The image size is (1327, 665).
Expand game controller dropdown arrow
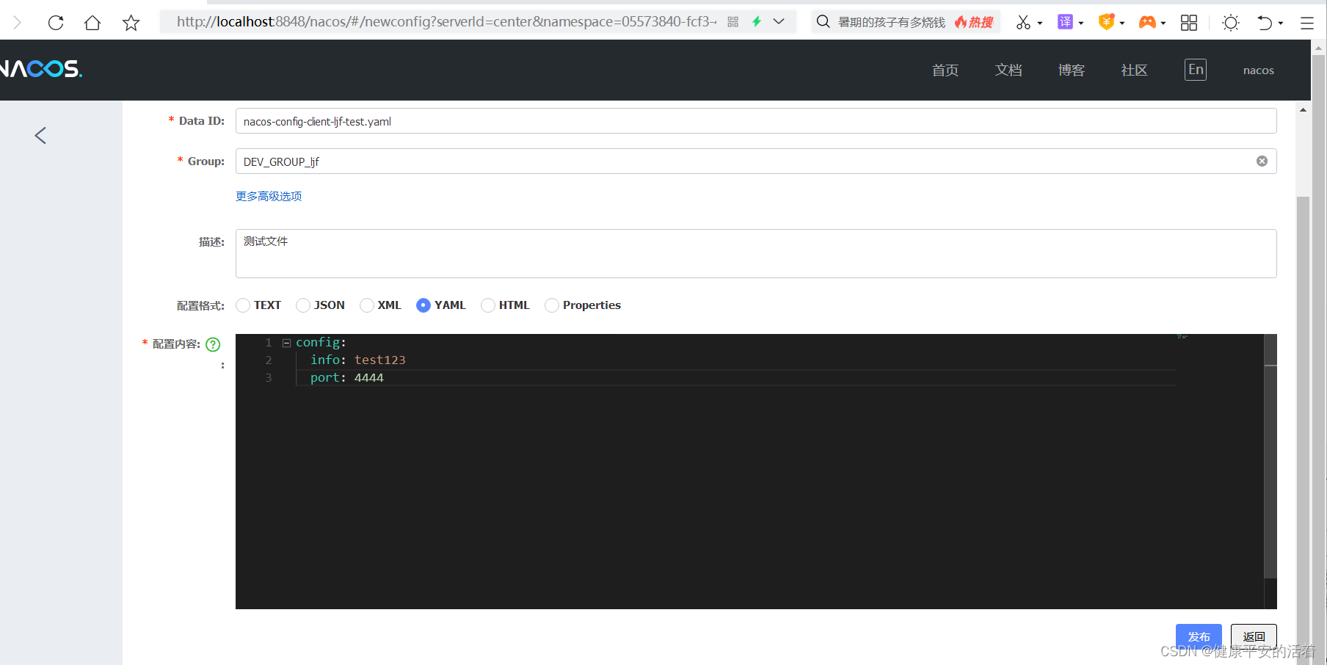click(x=1163, y=23)
